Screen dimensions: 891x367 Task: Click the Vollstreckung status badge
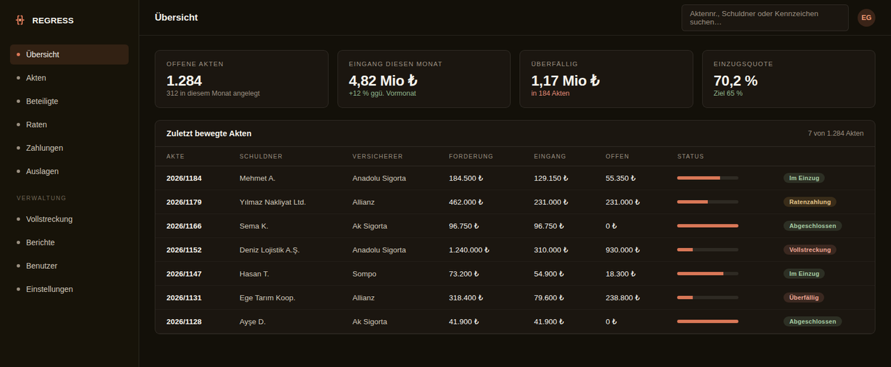tap(810, 250)
